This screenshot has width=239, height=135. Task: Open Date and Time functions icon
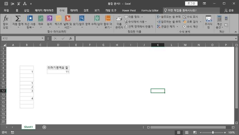tap(68, 19)
